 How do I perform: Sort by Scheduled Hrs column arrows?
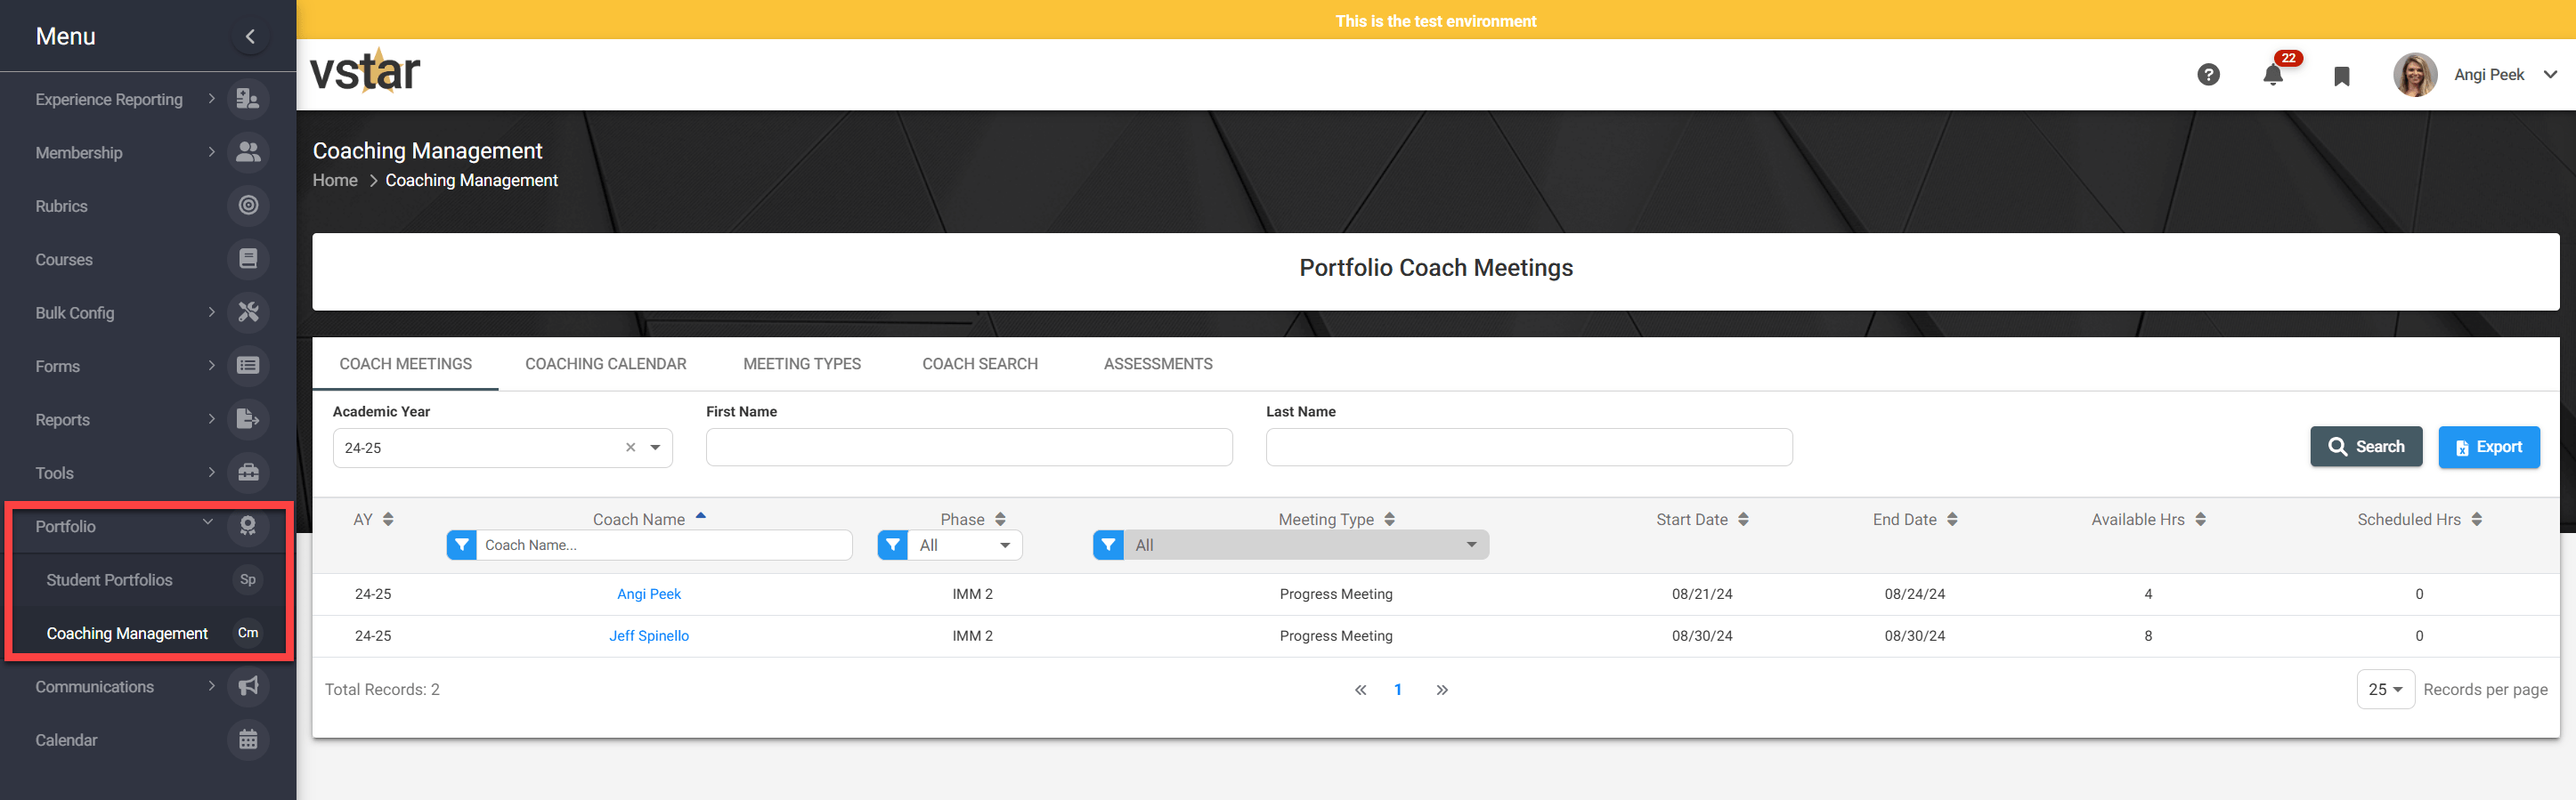pos(2476,520)
